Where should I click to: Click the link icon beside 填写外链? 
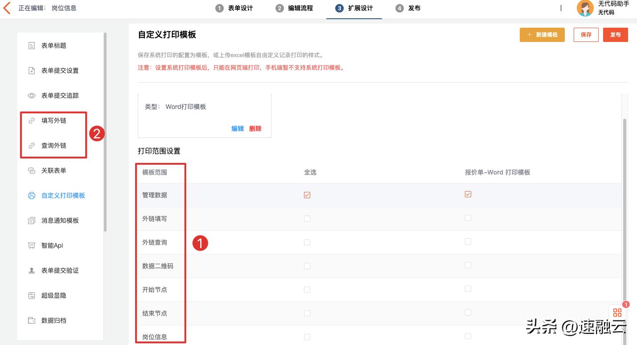32,121
